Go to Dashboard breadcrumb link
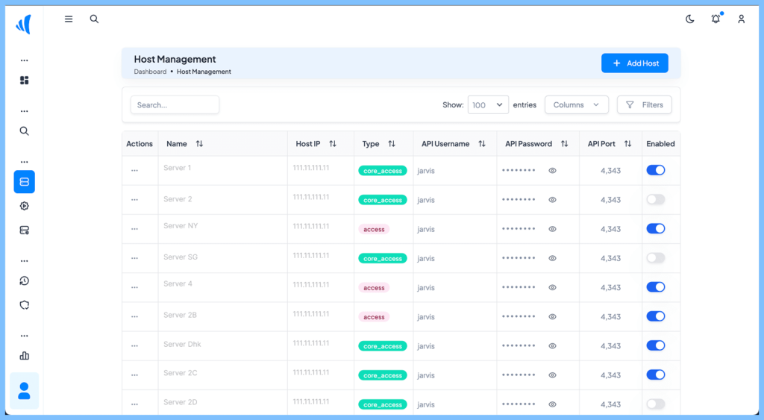The width and height of the screenshot is (764, 420). 150,72
